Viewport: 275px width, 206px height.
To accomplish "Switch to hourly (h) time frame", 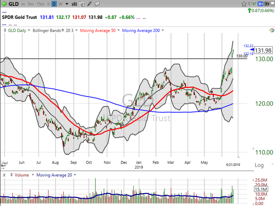I will [49, 4].
